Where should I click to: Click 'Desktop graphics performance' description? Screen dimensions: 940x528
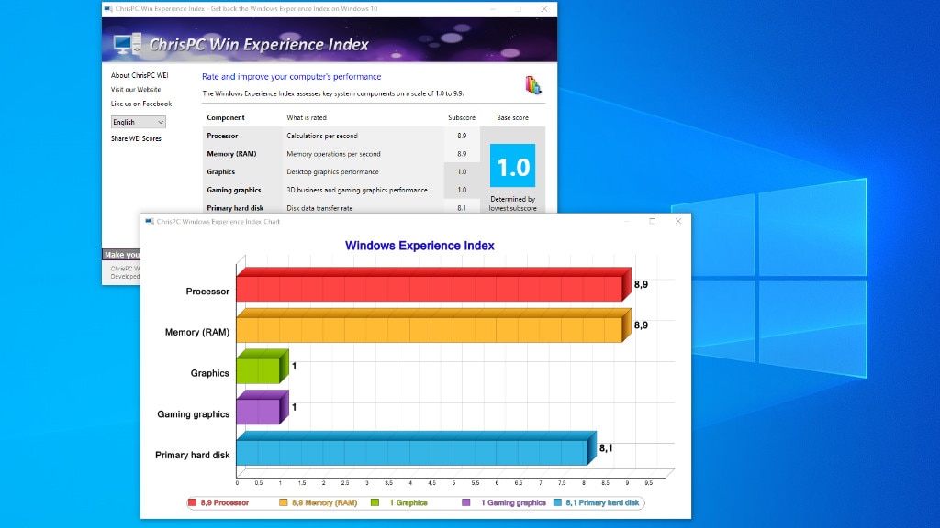(332, 171)
